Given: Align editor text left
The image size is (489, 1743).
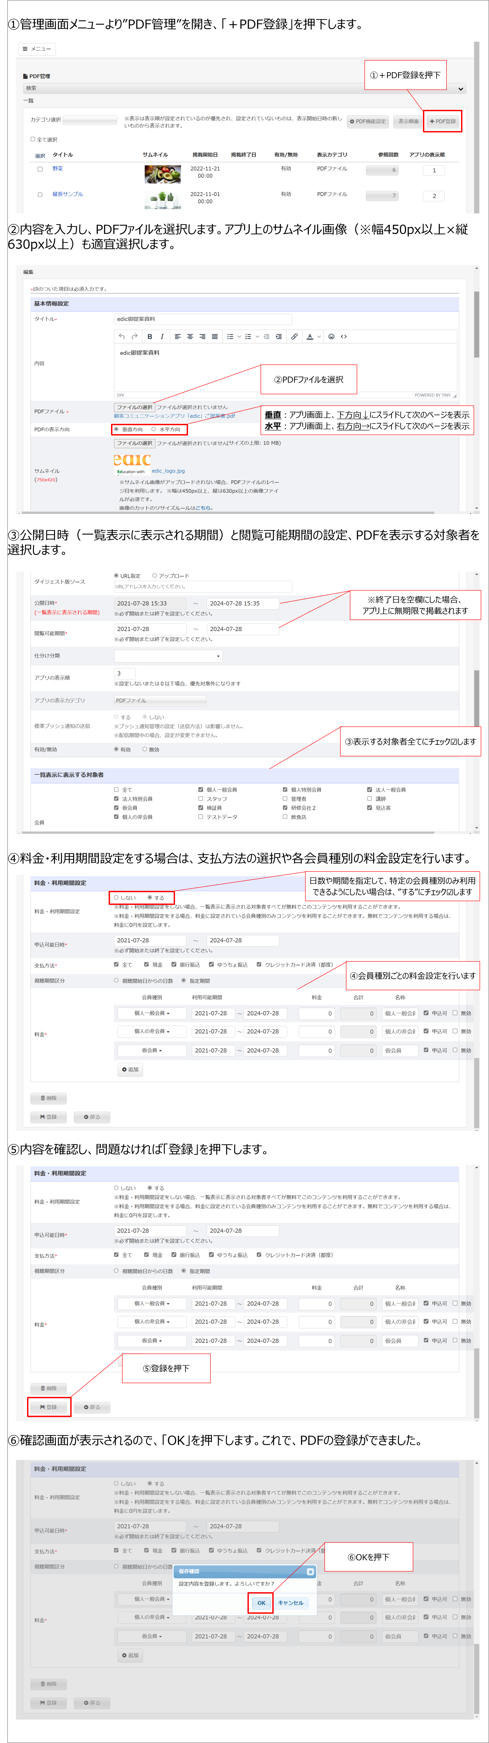Looking at the screenshot, I should pos(178,336).
